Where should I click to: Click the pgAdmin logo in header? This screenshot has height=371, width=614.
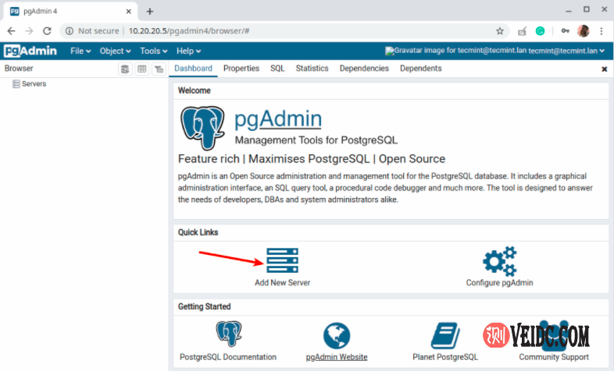pos(30,51)
